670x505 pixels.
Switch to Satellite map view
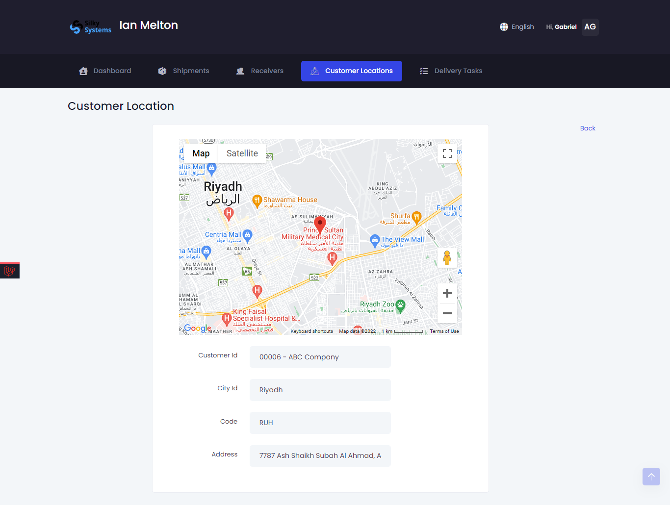pyautogui.click(x=242, y=153)
